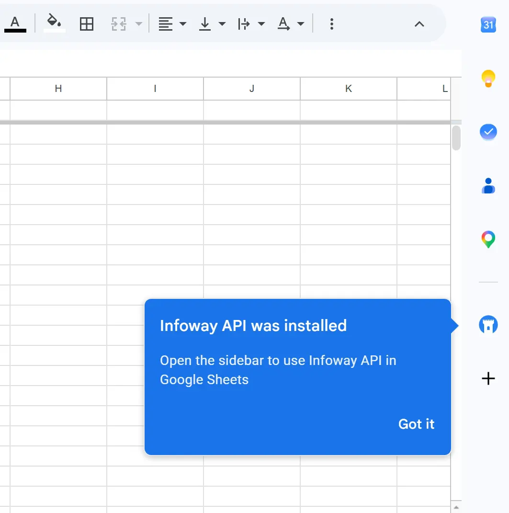
Task: Click the horizontal align icon
Action: 166,24
